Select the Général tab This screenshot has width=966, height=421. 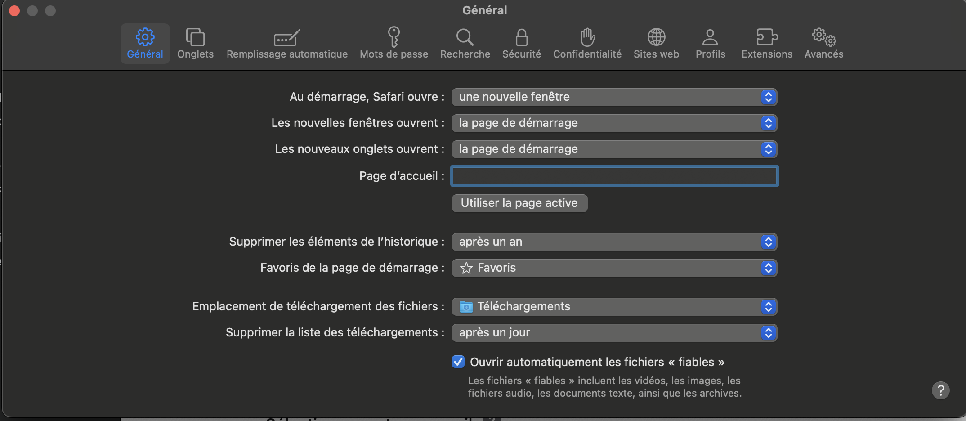tap(145, 44)
